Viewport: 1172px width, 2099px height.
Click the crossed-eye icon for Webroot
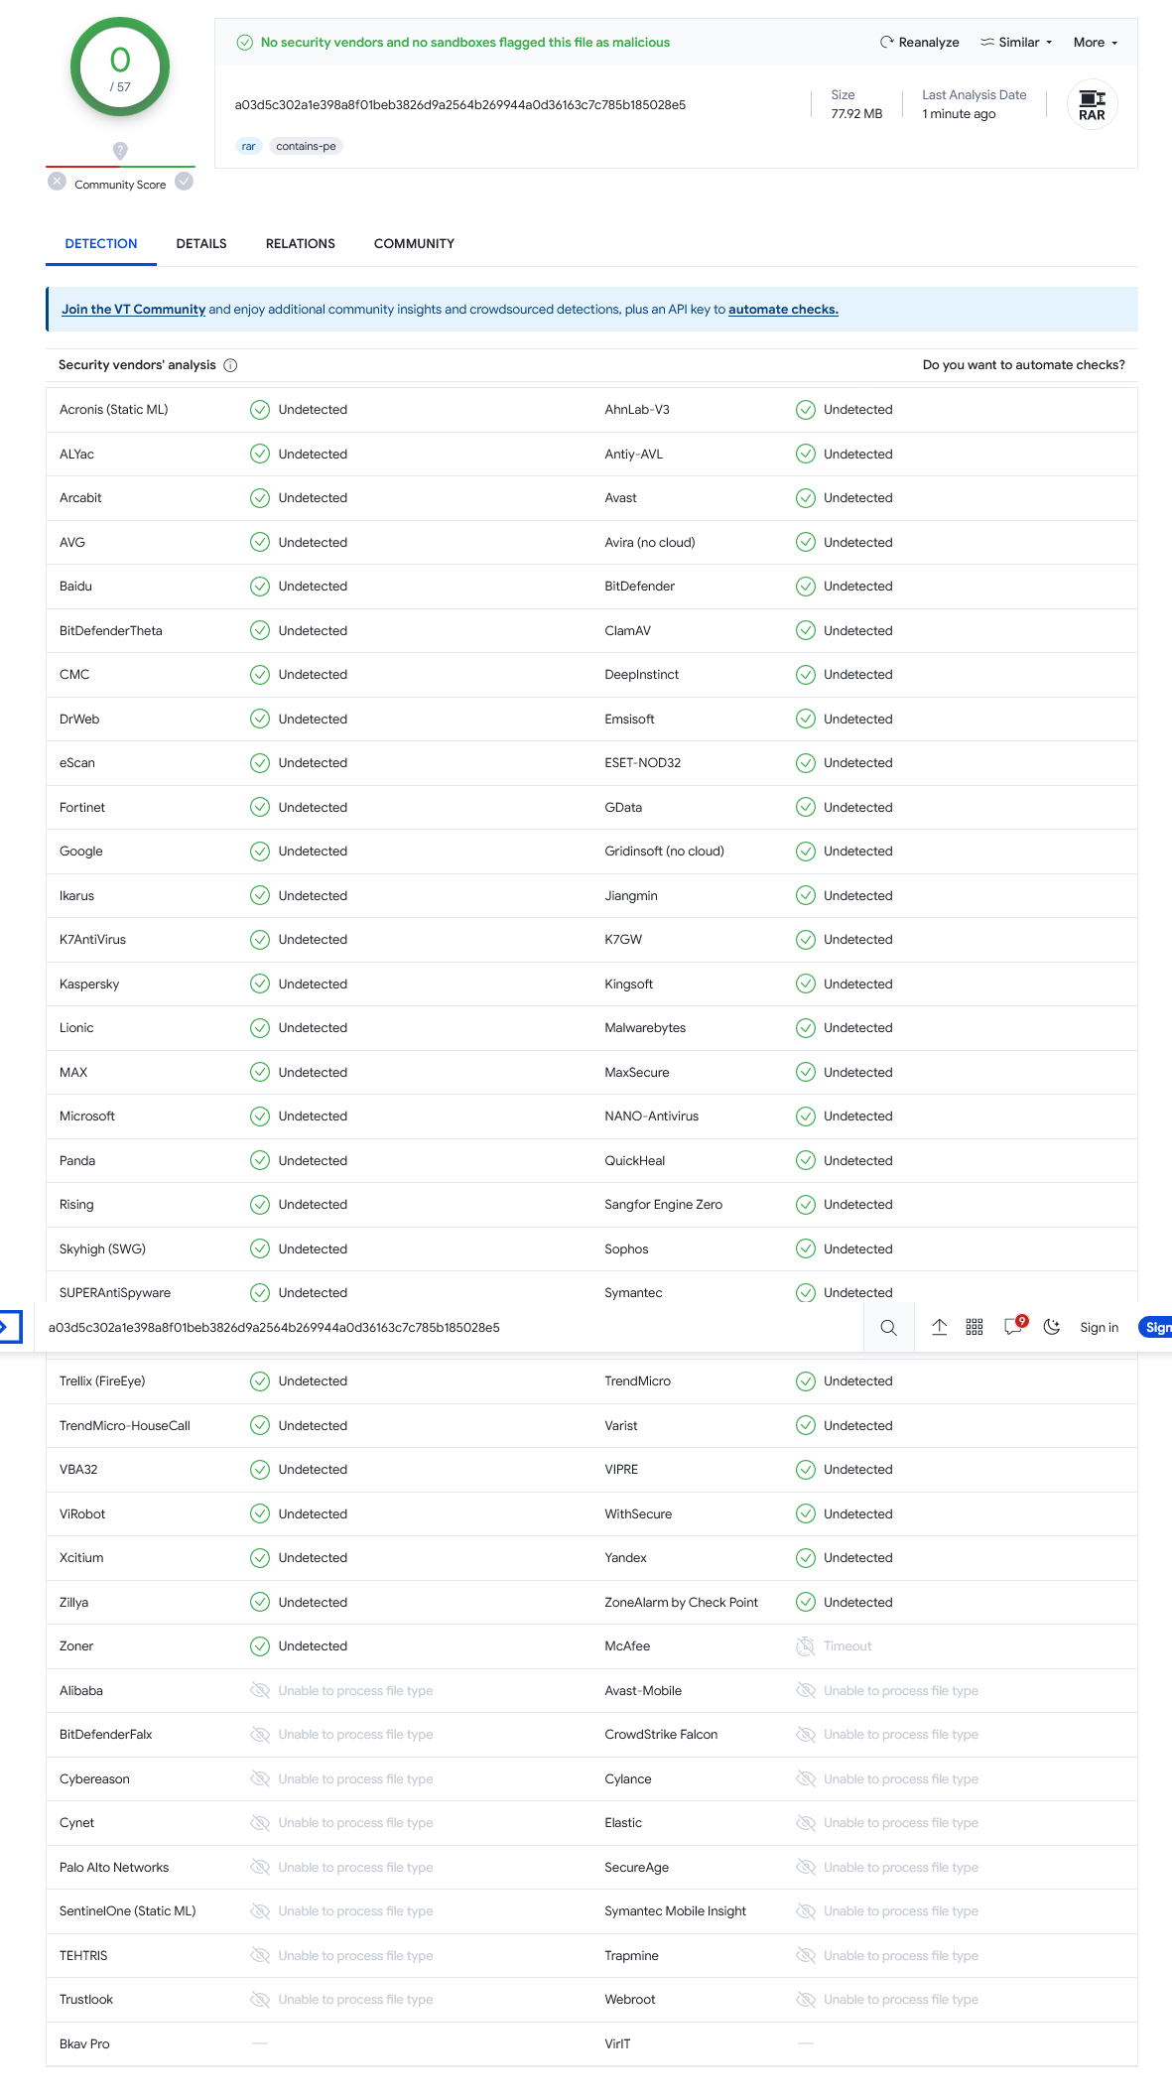pyautogui.click(x=806, y=2000)
